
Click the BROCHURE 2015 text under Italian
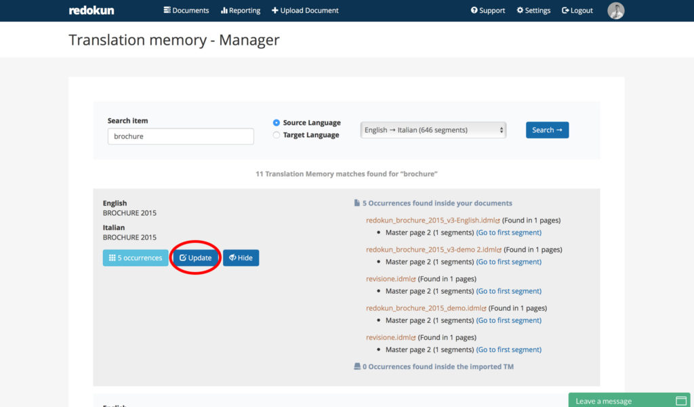pyautogui.click(x=129, y=237)
